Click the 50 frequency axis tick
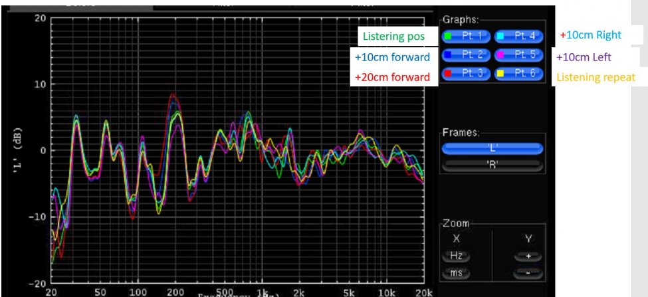648x297 pixels. [100, 292]
